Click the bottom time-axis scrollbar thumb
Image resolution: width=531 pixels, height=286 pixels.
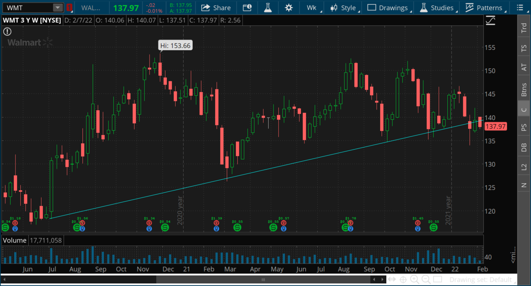263,280
